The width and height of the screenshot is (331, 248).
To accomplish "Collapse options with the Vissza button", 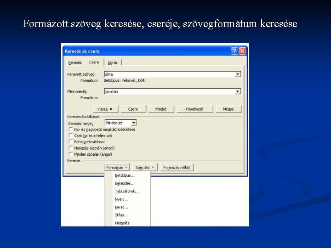I will click(x=105, y=109).
